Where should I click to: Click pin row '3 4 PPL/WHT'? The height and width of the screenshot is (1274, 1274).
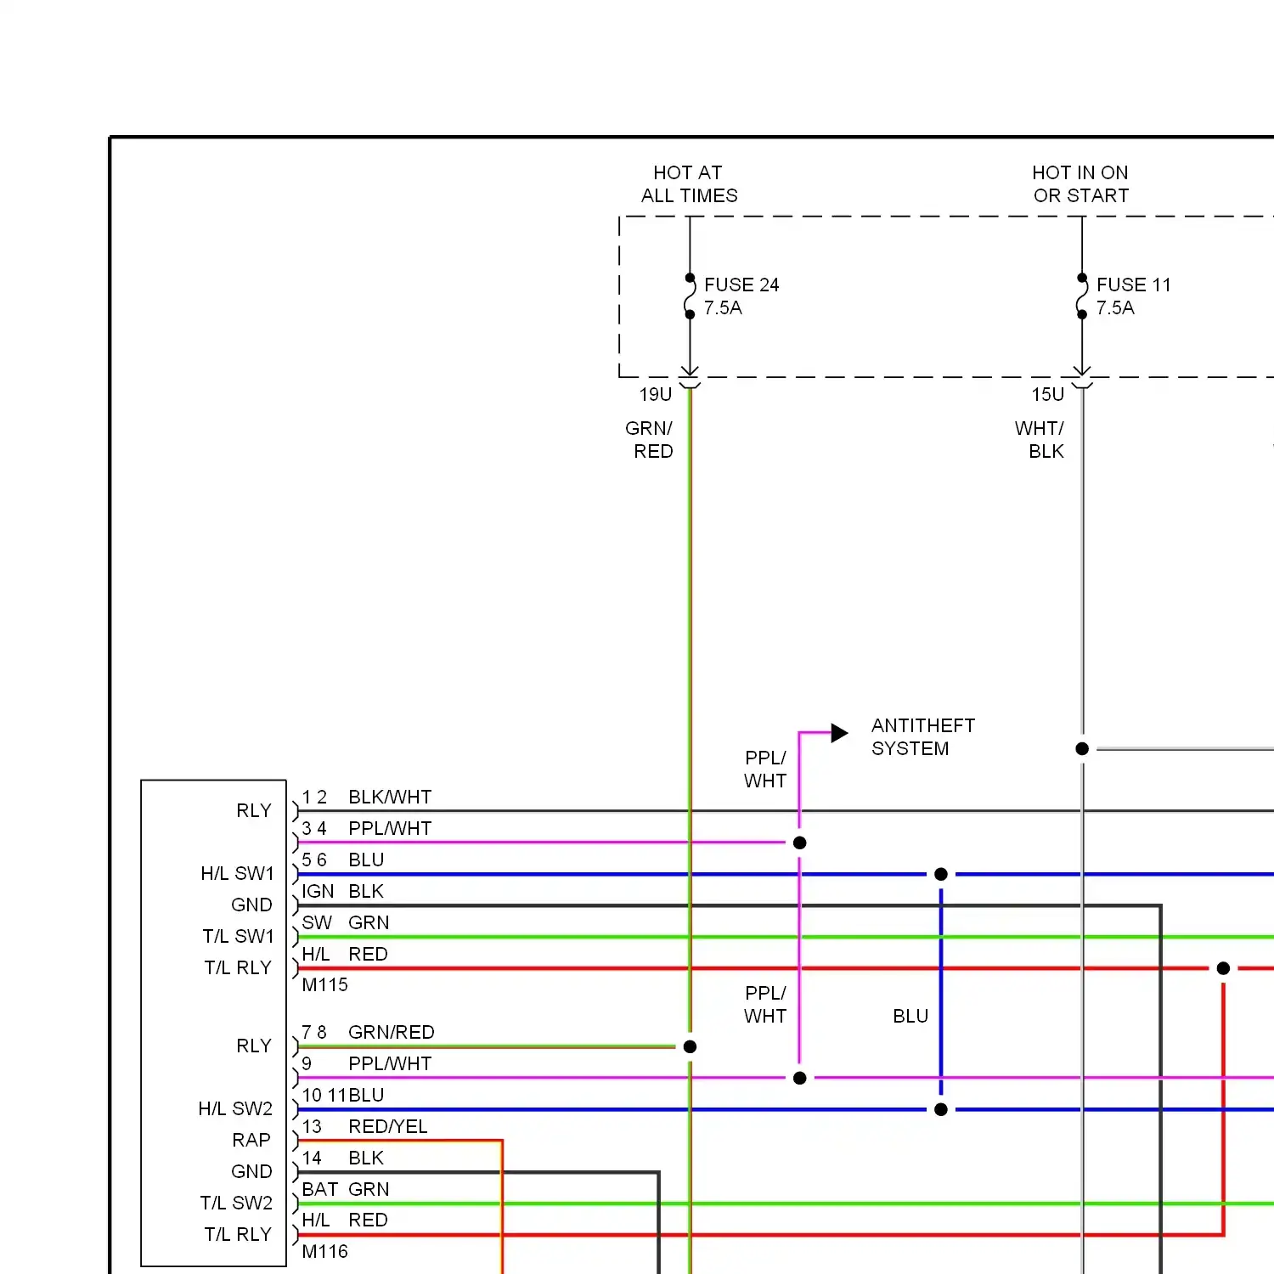point(367,829)
